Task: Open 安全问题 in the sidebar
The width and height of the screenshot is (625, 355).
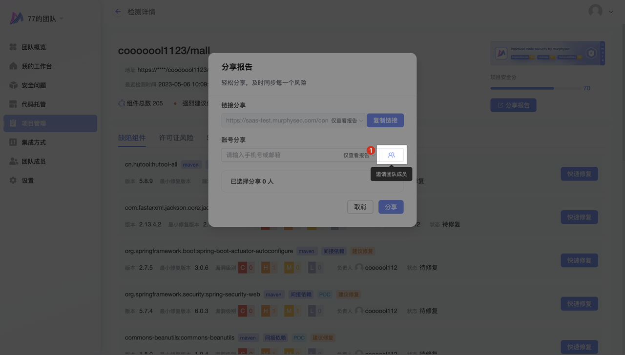Action: tap(33, 85)
